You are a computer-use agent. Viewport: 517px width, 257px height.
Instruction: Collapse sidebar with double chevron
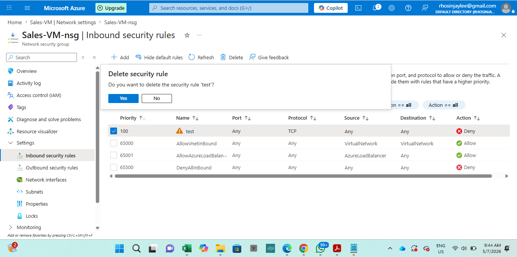[94, 57]
